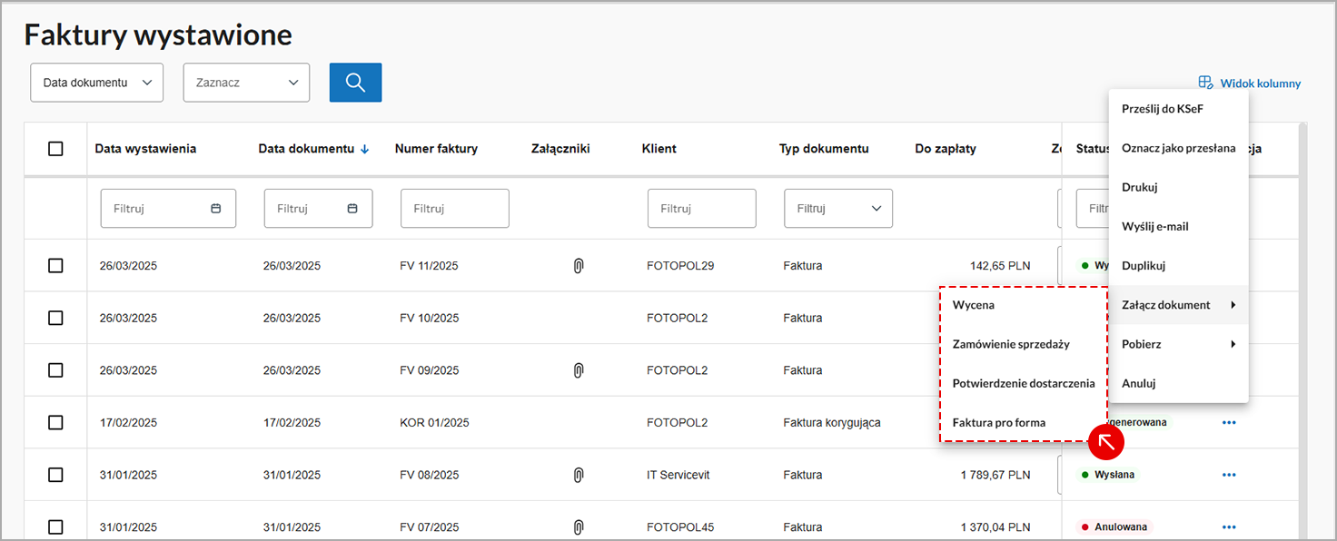Click the magnifying glass search button

click(355, 83)
